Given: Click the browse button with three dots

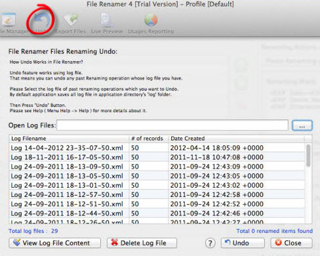Looking at the screenshot, I should (x=302, y=125).
